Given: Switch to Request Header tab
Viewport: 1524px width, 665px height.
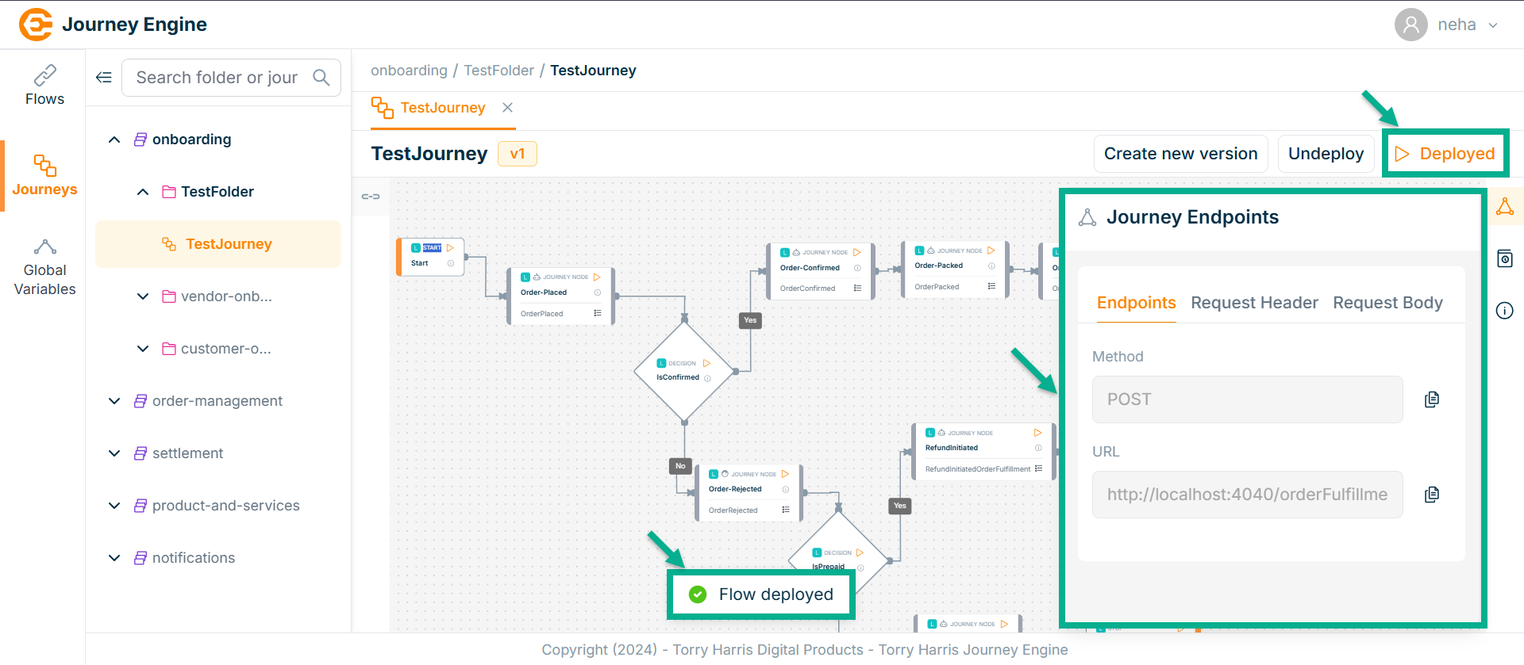Looking at the screenshot, I should coord(1254,303).
